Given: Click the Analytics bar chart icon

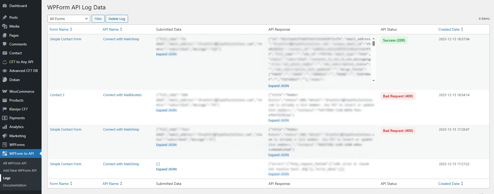Looking at the screenshot, I should tap(5, 127).
